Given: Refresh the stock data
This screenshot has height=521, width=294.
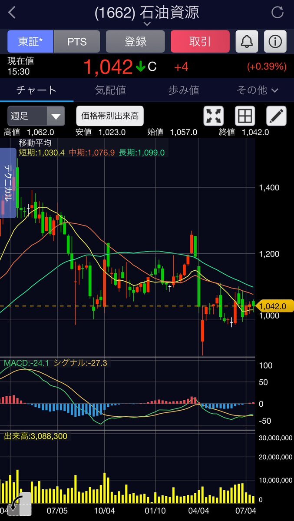Looking at the screenshot, I should pyautogui.click(x=277, y=13).
